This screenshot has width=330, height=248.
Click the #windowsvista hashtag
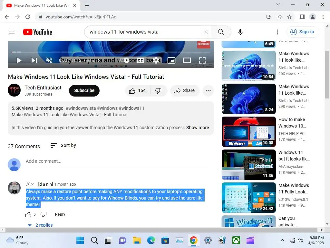[x=81, y=108]
